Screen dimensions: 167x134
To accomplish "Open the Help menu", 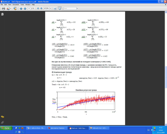I will [33, 5].
